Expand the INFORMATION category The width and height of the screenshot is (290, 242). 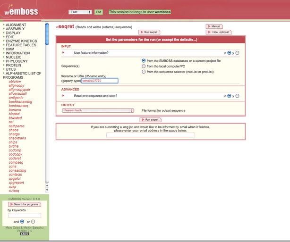pyautogui.click(x=17, y=53)
